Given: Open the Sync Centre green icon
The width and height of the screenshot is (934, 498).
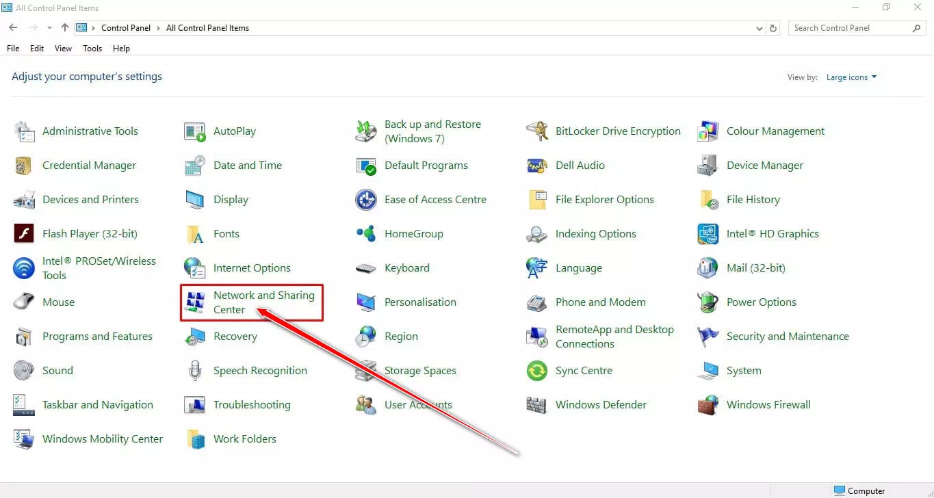Looking at the screenshot, I should click(x=537, y=371).
